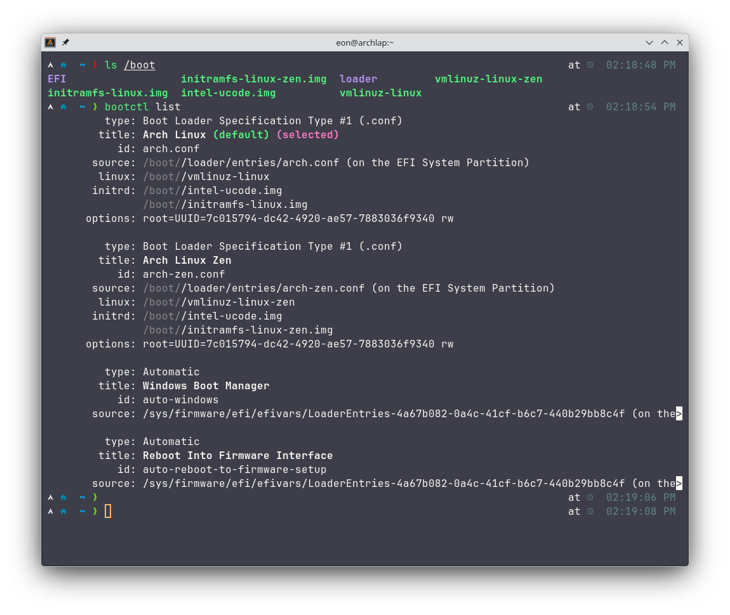Select the eon@archlap:~ title bar tab
Image resolution: width=730 pixels, height=615 pixels.
[x=365, y=42]
